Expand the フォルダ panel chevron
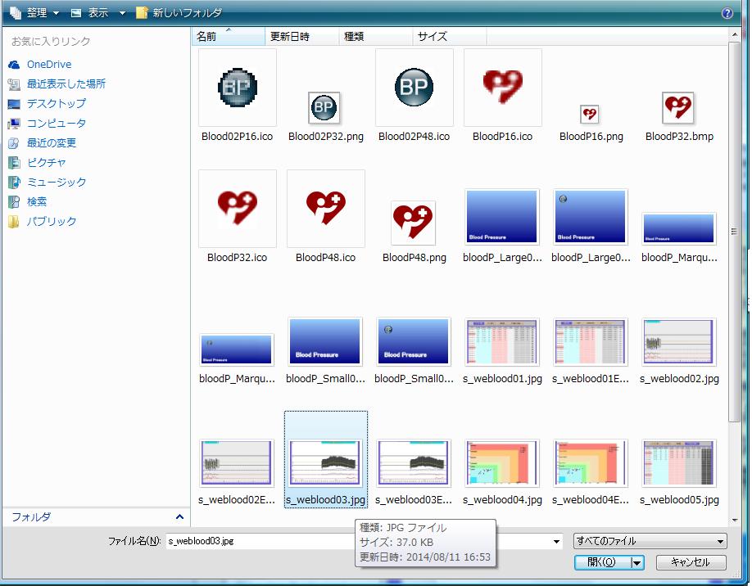752x586 pixels. point(179,517)
